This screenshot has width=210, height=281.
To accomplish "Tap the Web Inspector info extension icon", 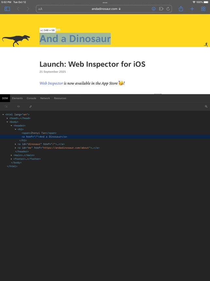I will (153, 9).
